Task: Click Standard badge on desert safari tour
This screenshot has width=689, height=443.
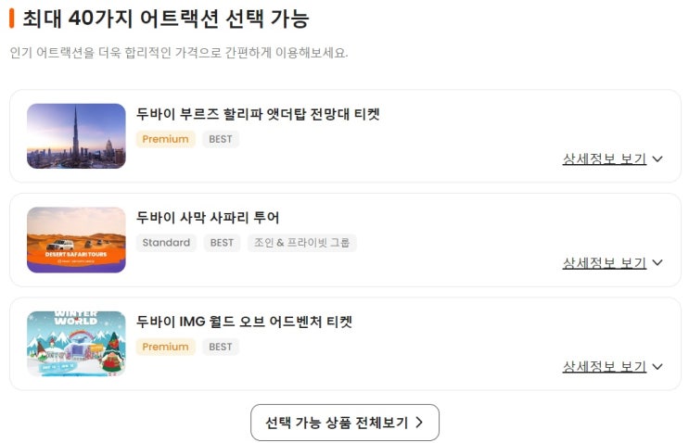Action: tap(166, 243)
